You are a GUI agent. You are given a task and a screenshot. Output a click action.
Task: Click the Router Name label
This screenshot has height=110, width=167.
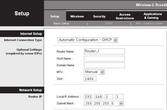(x=66, y=52)
